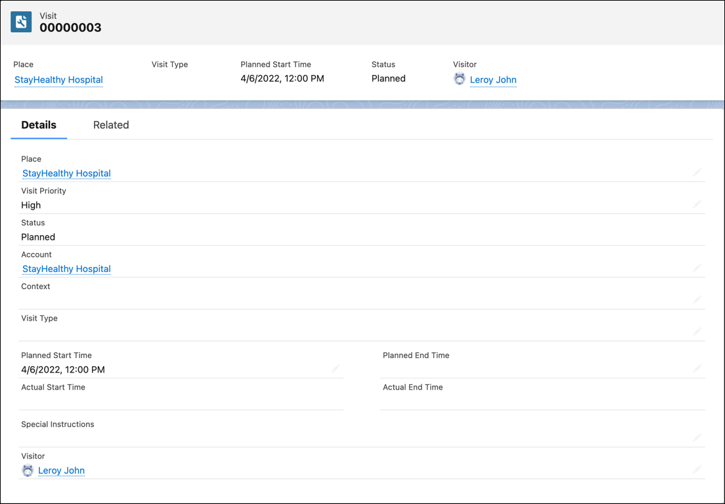Select the Details tab

point(38,125)
